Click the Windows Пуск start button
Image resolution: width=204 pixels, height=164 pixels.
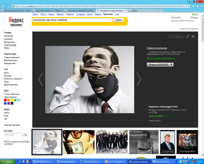(8, 162)
